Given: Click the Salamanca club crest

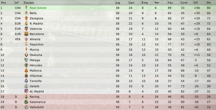Looking at the screenshot, I should (x=26, y=102).
